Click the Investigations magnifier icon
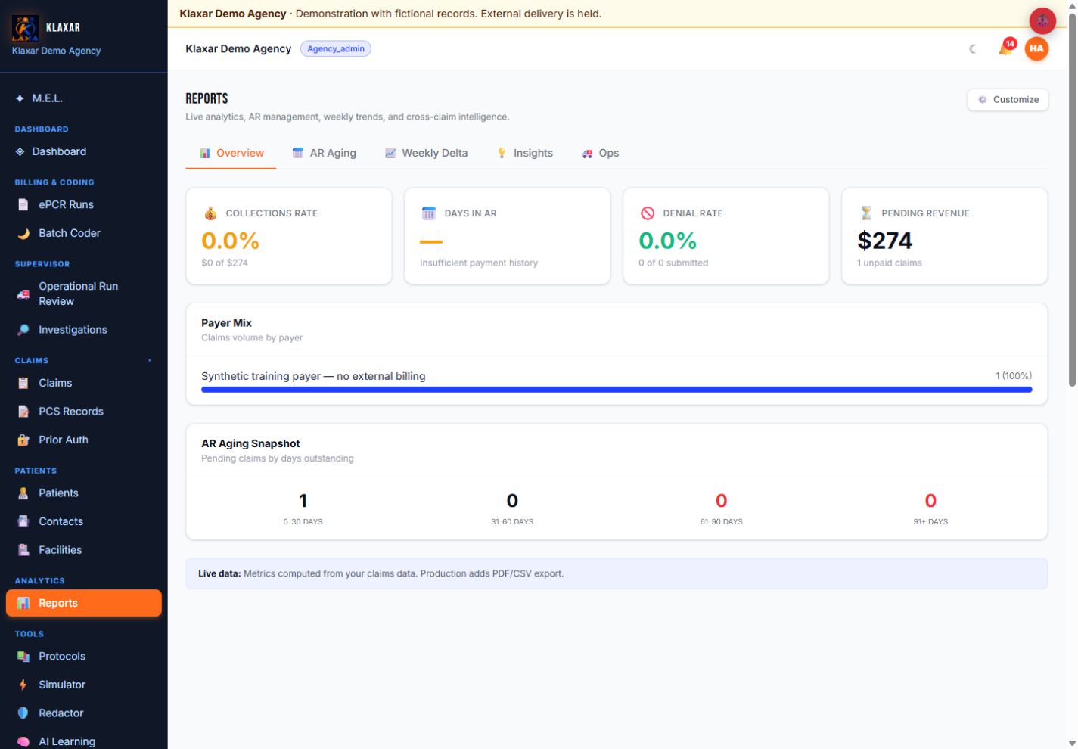 pos(23,330)
